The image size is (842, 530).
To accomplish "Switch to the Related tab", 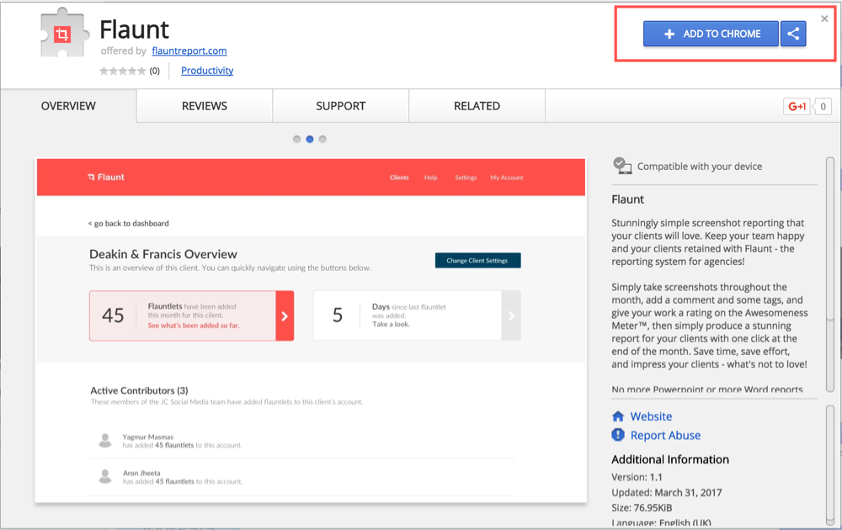I will 477,106.
